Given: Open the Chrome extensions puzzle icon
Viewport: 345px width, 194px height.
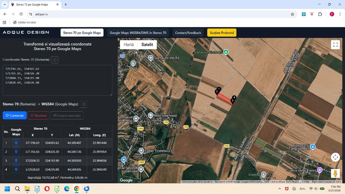Looking at the screenshot, I should (320, 14).
